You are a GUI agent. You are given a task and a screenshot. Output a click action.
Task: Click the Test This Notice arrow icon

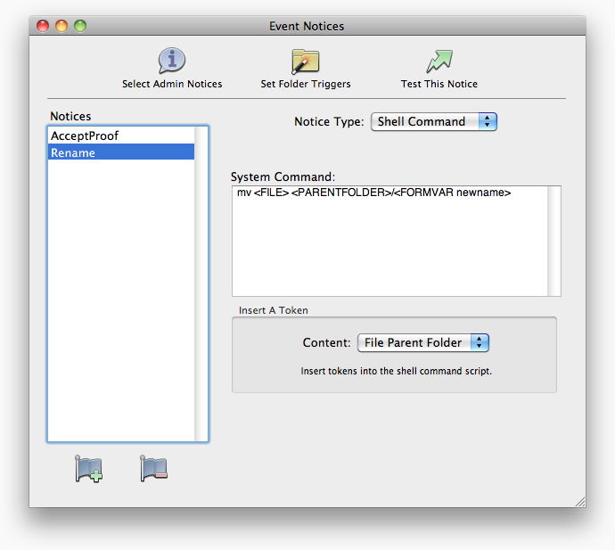(x=439, y=61)
